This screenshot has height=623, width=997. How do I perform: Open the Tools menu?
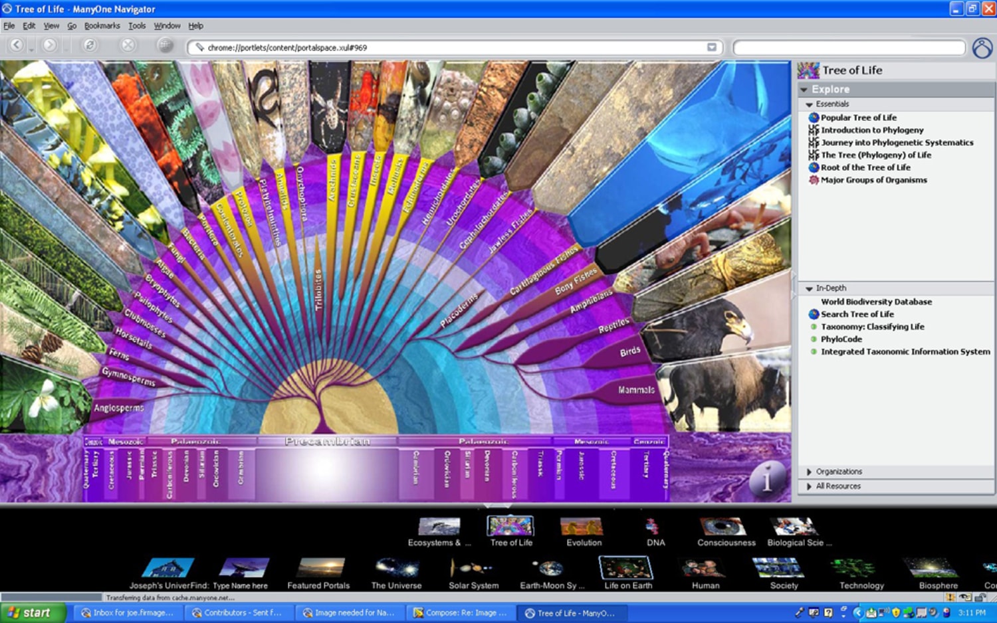click(137, 26)
